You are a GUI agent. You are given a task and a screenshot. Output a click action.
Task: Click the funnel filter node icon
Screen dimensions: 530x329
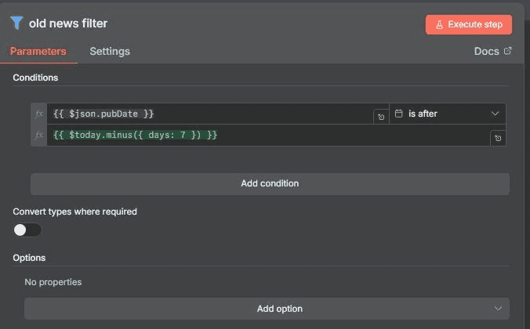(x=16, y=23)
